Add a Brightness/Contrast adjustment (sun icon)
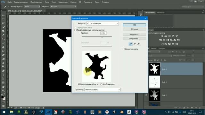The height and width of the screenshot is (115, 205). (162, 36)
